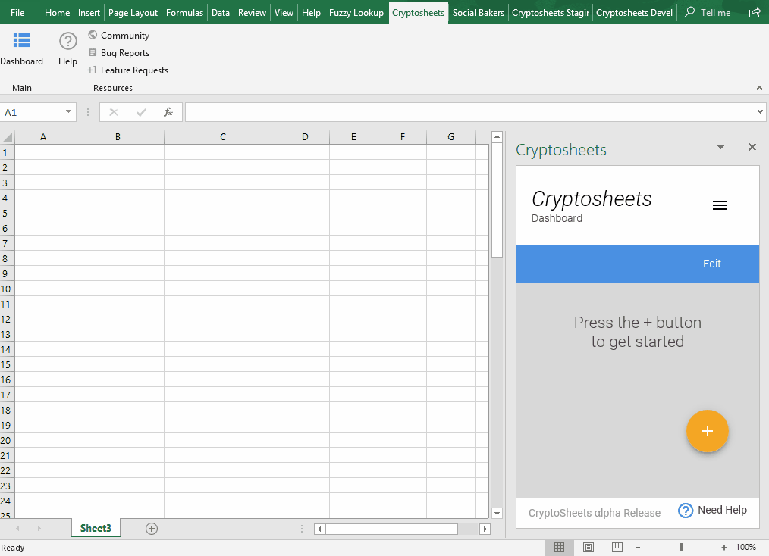Viewport: 769px width, 556px height.
Task: Switch to the Home tab
Action: [57, 12]
